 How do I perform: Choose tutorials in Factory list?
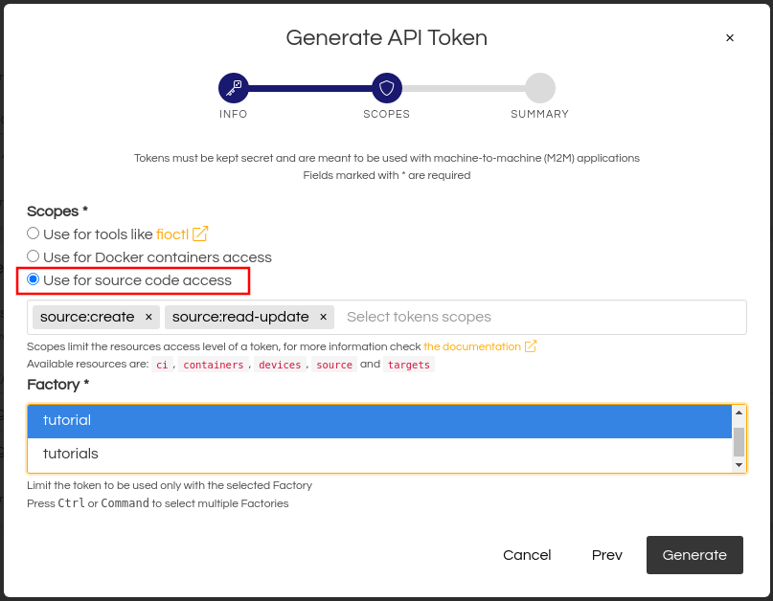click(x=378, y=454)
